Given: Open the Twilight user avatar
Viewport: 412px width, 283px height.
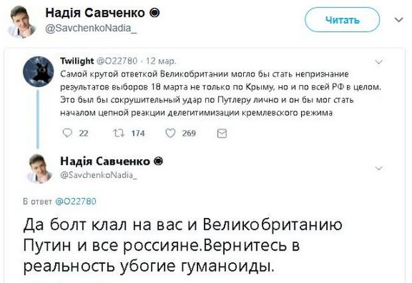Looking at the screenshot, I should pos(37,70).
